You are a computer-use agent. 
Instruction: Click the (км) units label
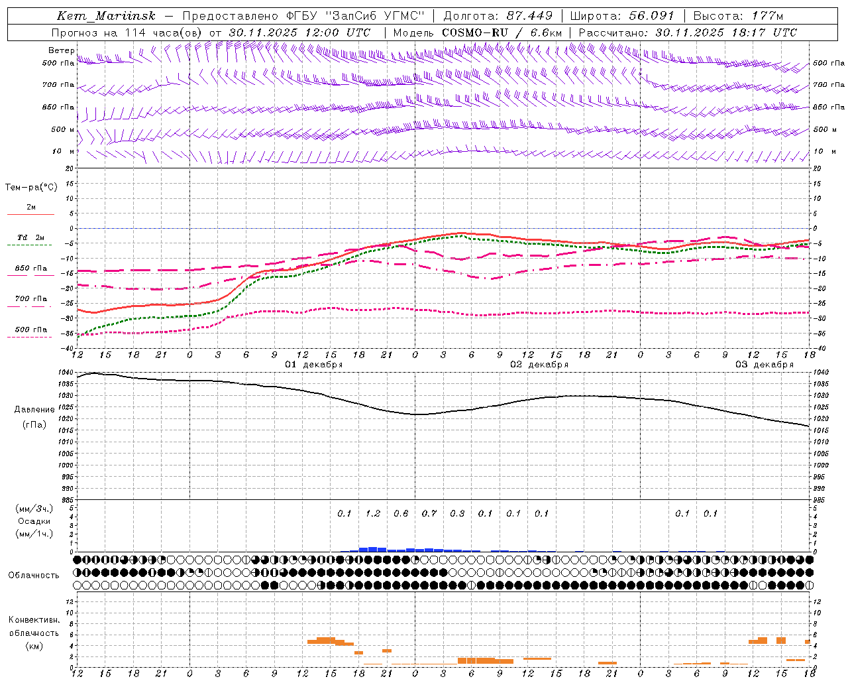tap(34, 646)
